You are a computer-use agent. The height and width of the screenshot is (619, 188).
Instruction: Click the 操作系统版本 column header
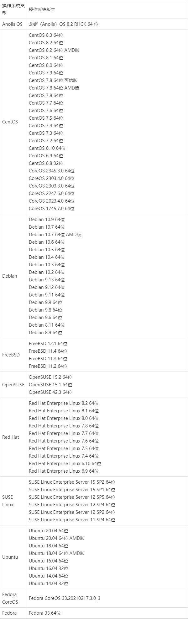(42, 9)
